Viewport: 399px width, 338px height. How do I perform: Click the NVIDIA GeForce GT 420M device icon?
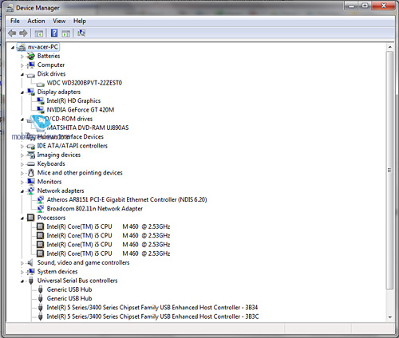tap(41, 110)
